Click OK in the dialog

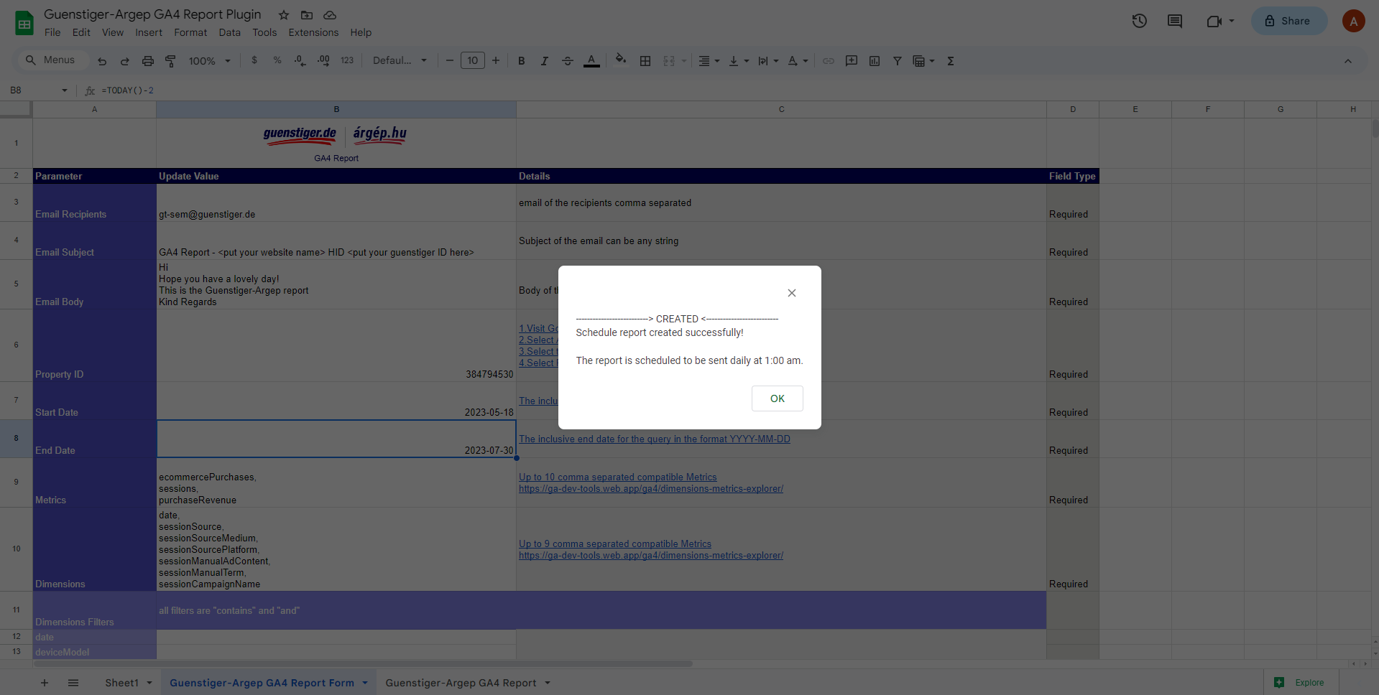pos(778,398)
